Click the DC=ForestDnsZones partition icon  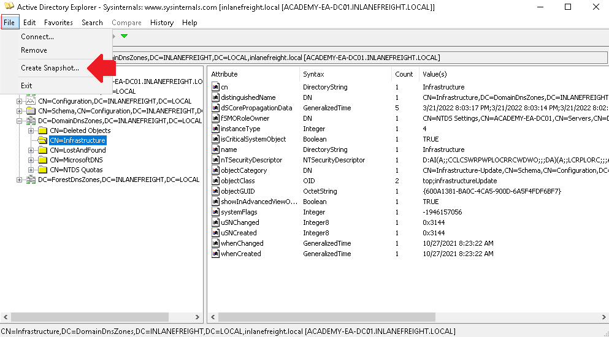click(31, 180)
